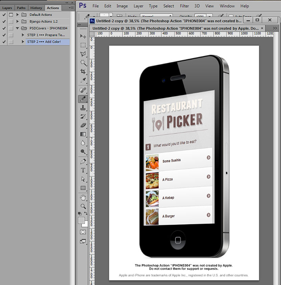Screen dimensions: 281x285
Task: Select the Rectangular Marquee tool
Action: [83, 45]
